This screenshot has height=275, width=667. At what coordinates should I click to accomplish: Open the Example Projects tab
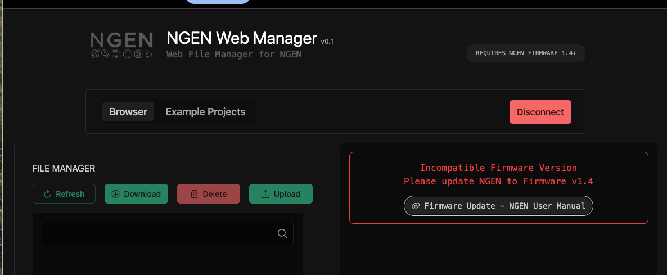pos(205,112)
